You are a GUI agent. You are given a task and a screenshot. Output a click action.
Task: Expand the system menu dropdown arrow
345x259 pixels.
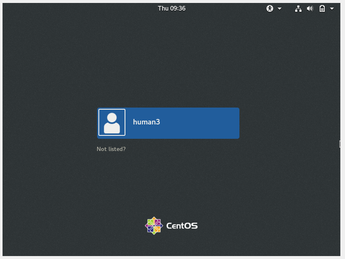(x=332, y=9)
